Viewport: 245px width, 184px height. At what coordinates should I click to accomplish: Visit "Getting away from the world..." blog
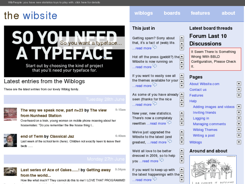click(x=66, y=173)
